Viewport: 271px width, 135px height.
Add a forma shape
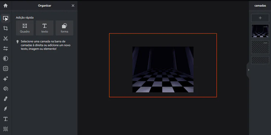click(64, 28)
